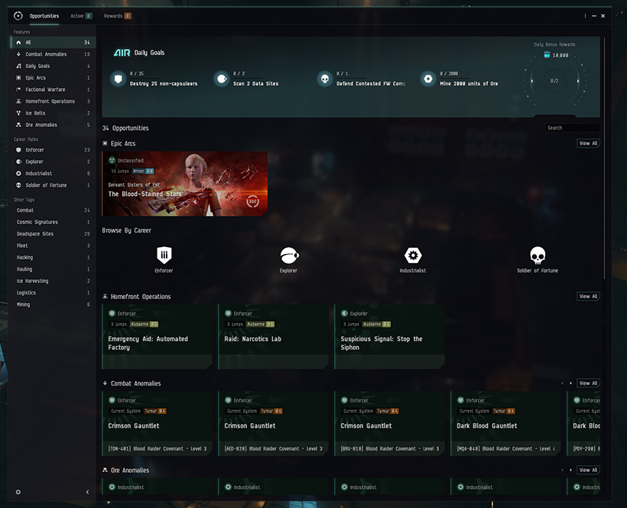Filter by Enforcer career path in sidebar

[54, 150]
